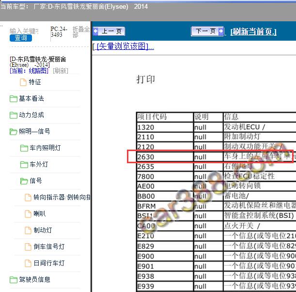
Task: Click the 当前：线路图 label link
Action: click(29, 71)
